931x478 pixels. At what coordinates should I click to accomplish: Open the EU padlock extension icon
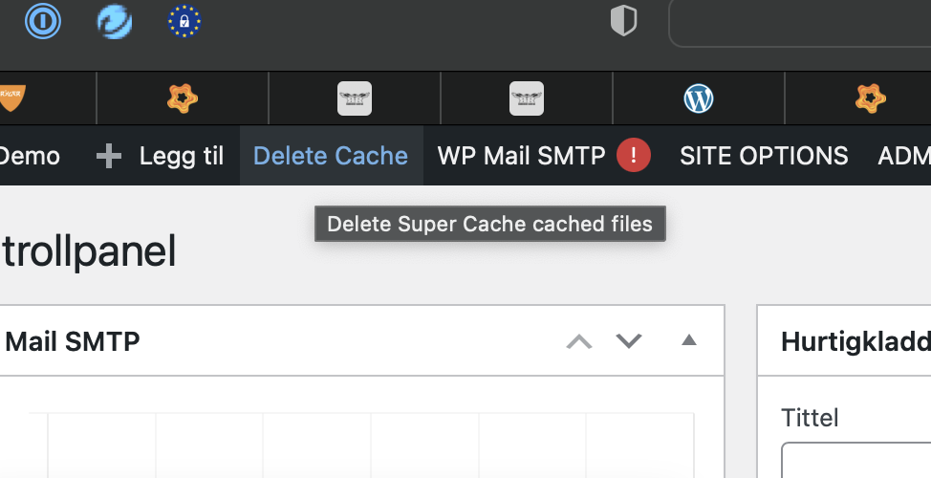[184, 21]
